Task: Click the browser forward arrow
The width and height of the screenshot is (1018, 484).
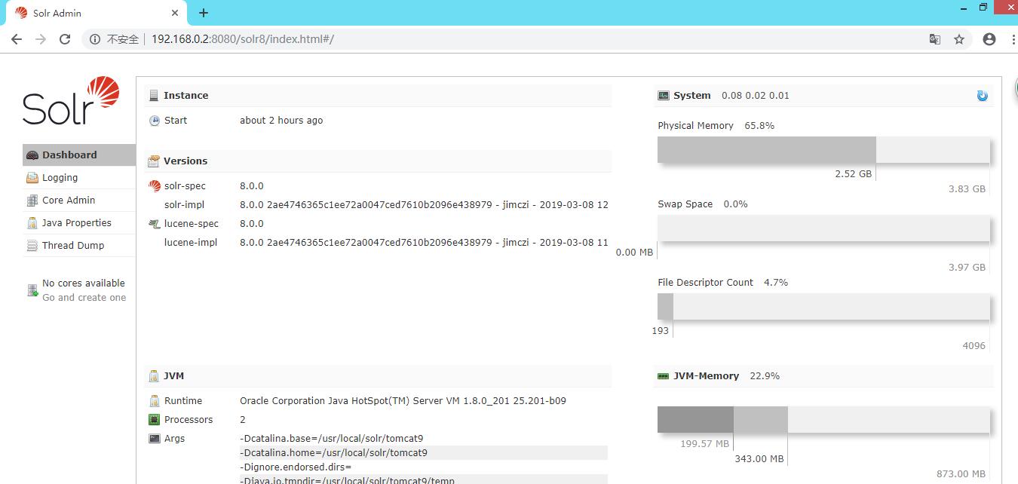Action: pos(41,39)
